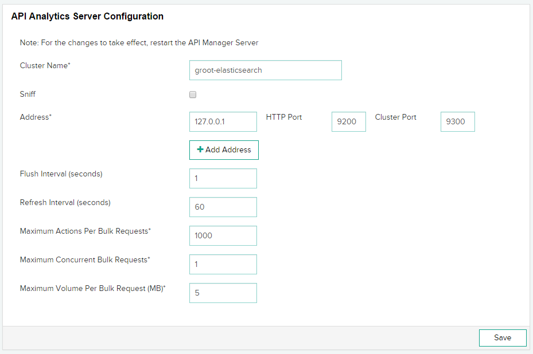Viewport: 533px width, 354px height.
Task: Click the Sniff label text
Action: [28, 94]
